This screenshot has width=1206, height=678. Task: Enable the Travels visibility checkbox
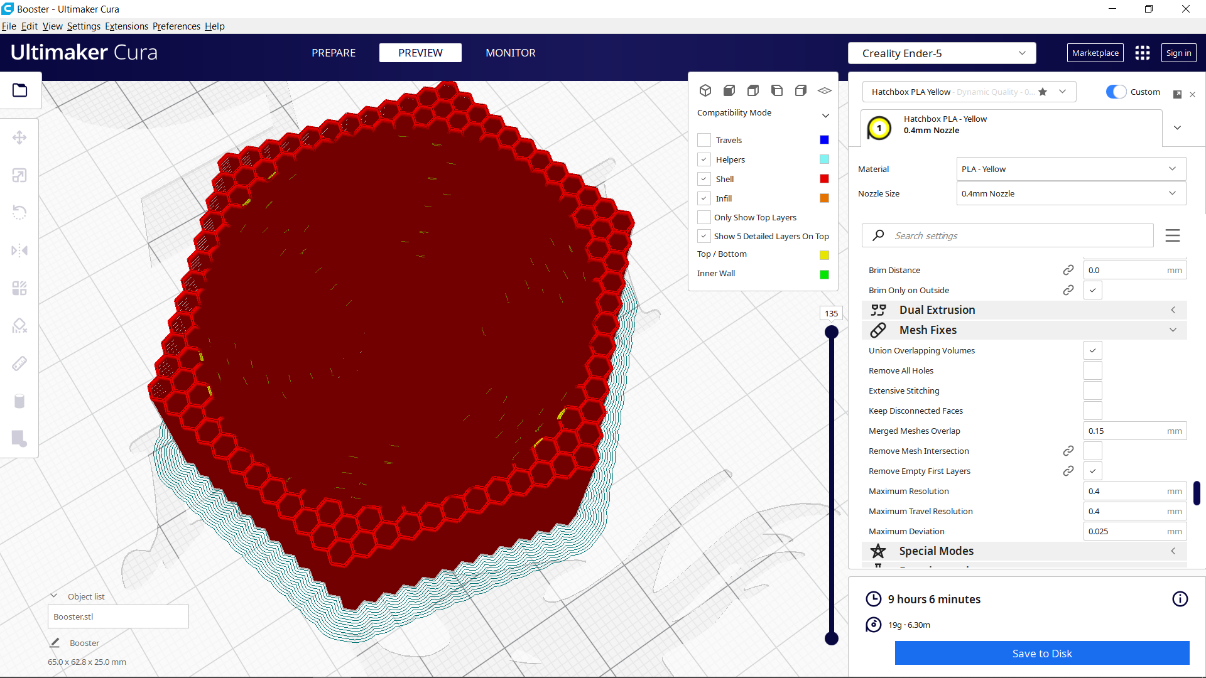[x=703, y=139]
